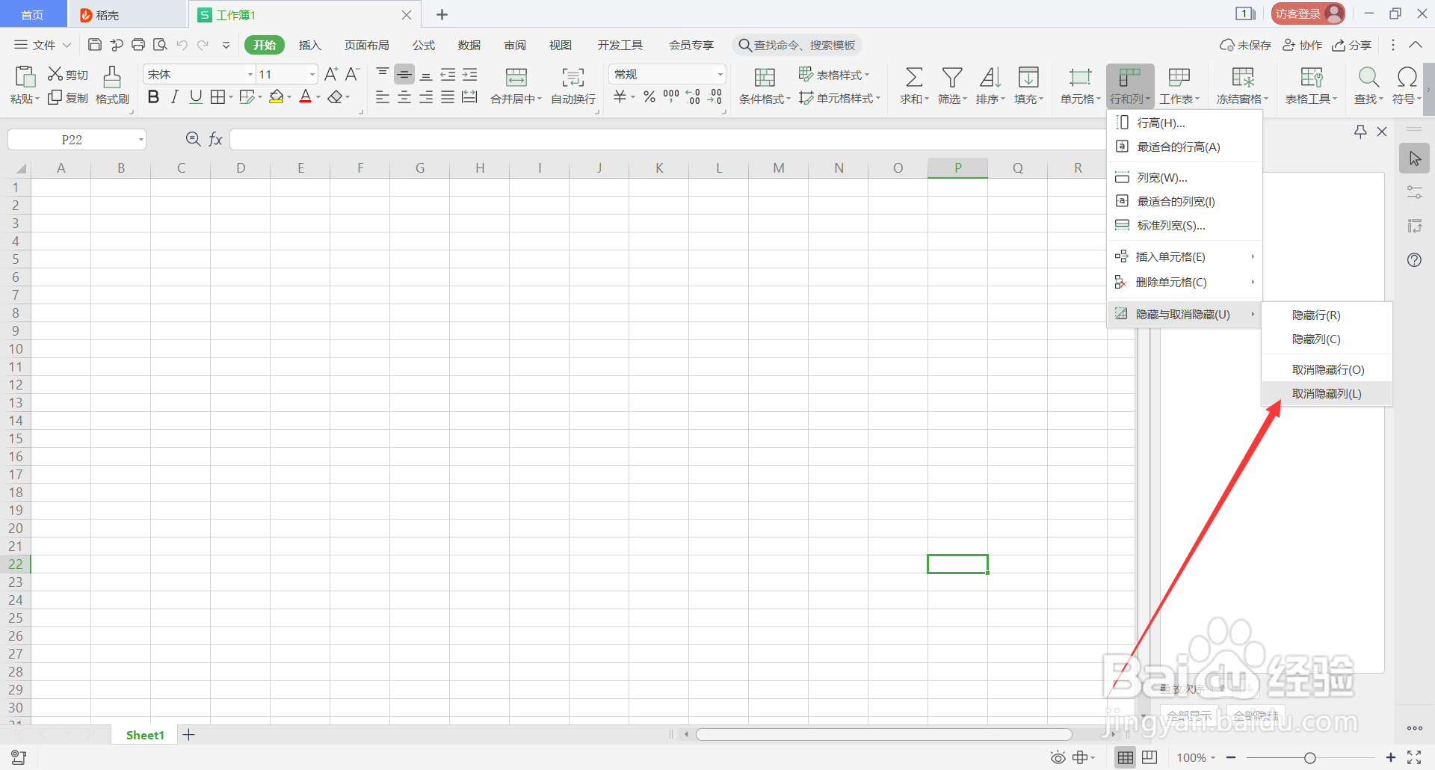
Task: Toggle Underline formatting
Action: 196,97
